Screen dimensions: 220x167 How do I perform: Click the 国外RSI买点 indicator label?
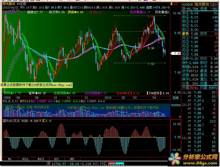pyautogui.click(x=11, y=121)
